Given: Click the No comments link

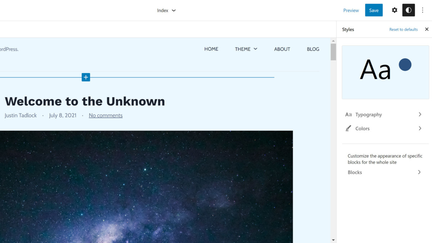Looking at the screenshot, I should pyautogui.click(x=105, y=116).
